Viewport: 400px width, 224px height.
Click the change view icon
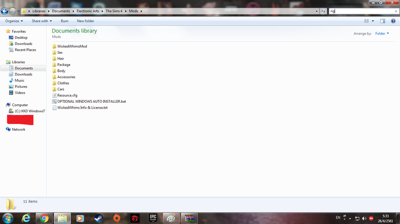point(366,21)
